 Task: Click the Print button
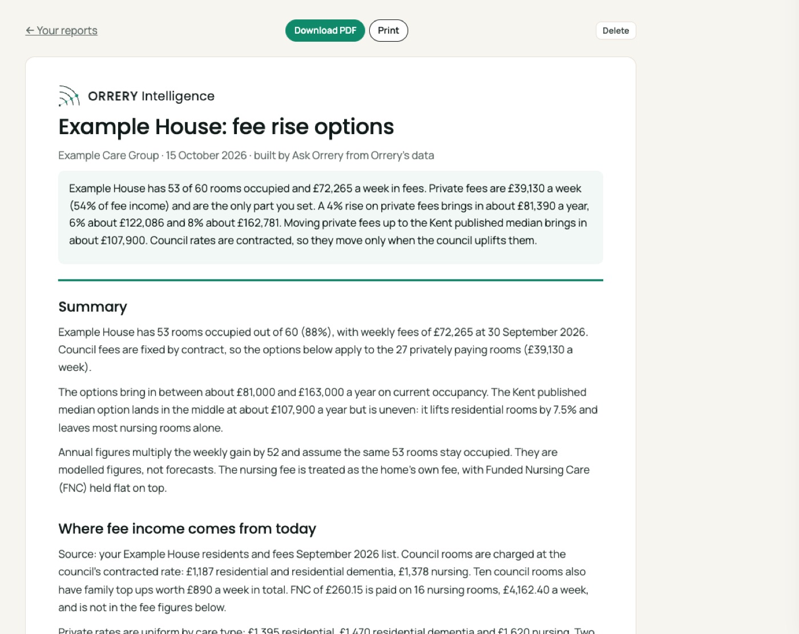coord(388,30)
